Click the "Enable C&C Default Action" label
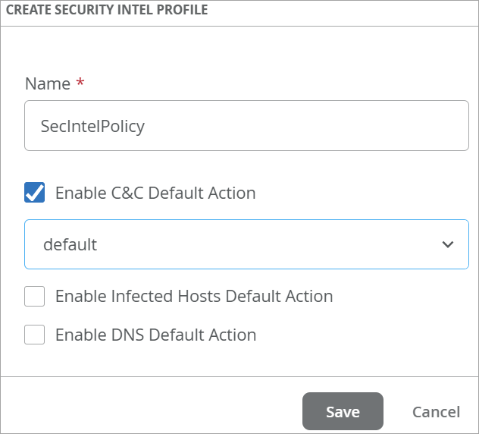The width and height of the screenshot is (479, 434). pyautogui.click(x=155, y=193)
